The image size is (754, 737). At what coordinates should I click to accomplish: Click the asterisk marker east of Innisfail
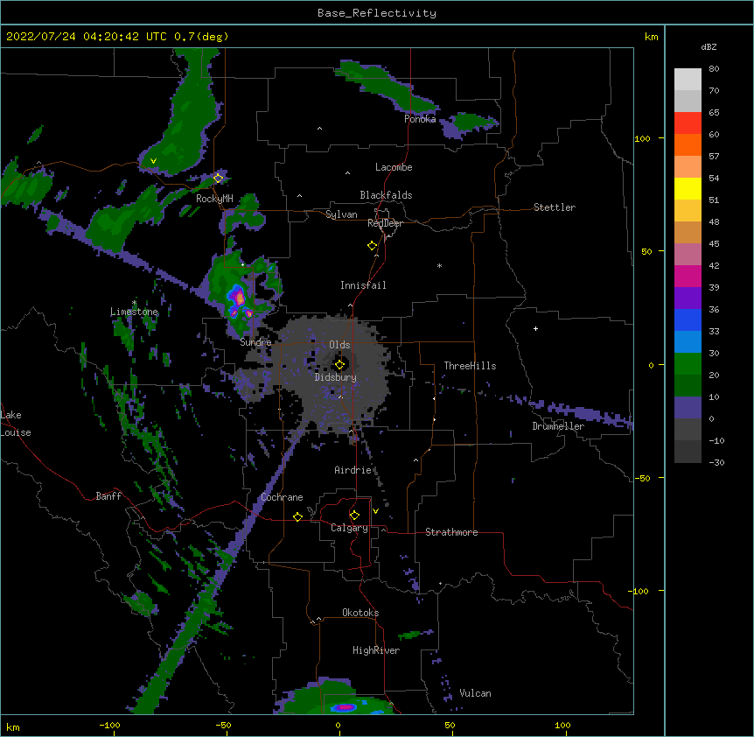point(439,266)
